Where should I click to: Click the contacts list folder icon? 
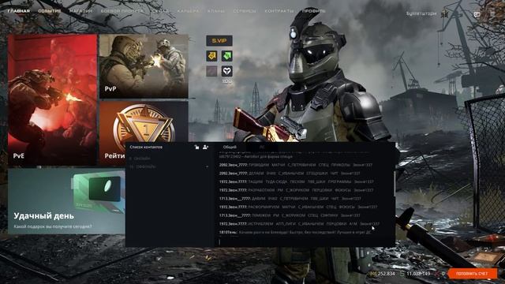(196, 148)
